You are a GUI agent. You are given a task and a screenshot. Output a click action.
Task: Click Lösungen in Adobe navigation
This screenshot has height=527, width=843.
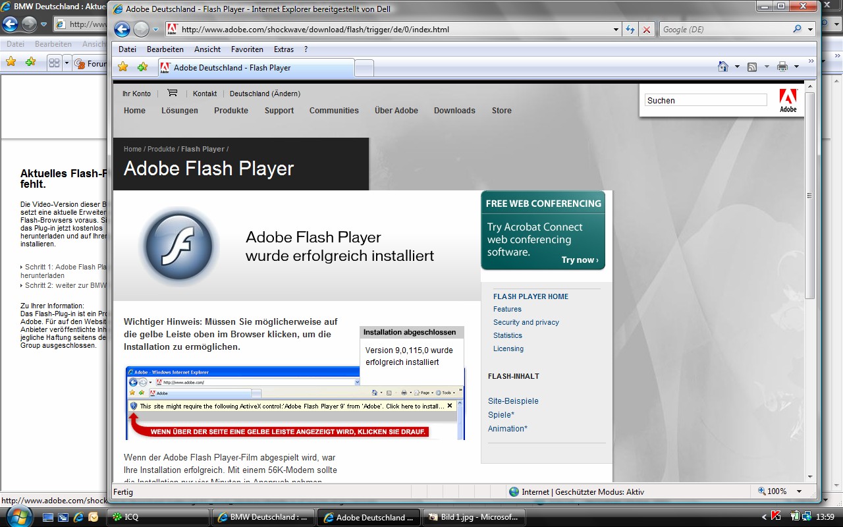click(x=180, y=111)
